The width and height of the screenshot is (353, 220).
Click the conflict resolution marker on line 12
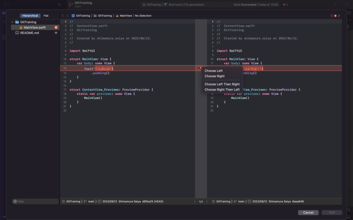pos(199,68)
